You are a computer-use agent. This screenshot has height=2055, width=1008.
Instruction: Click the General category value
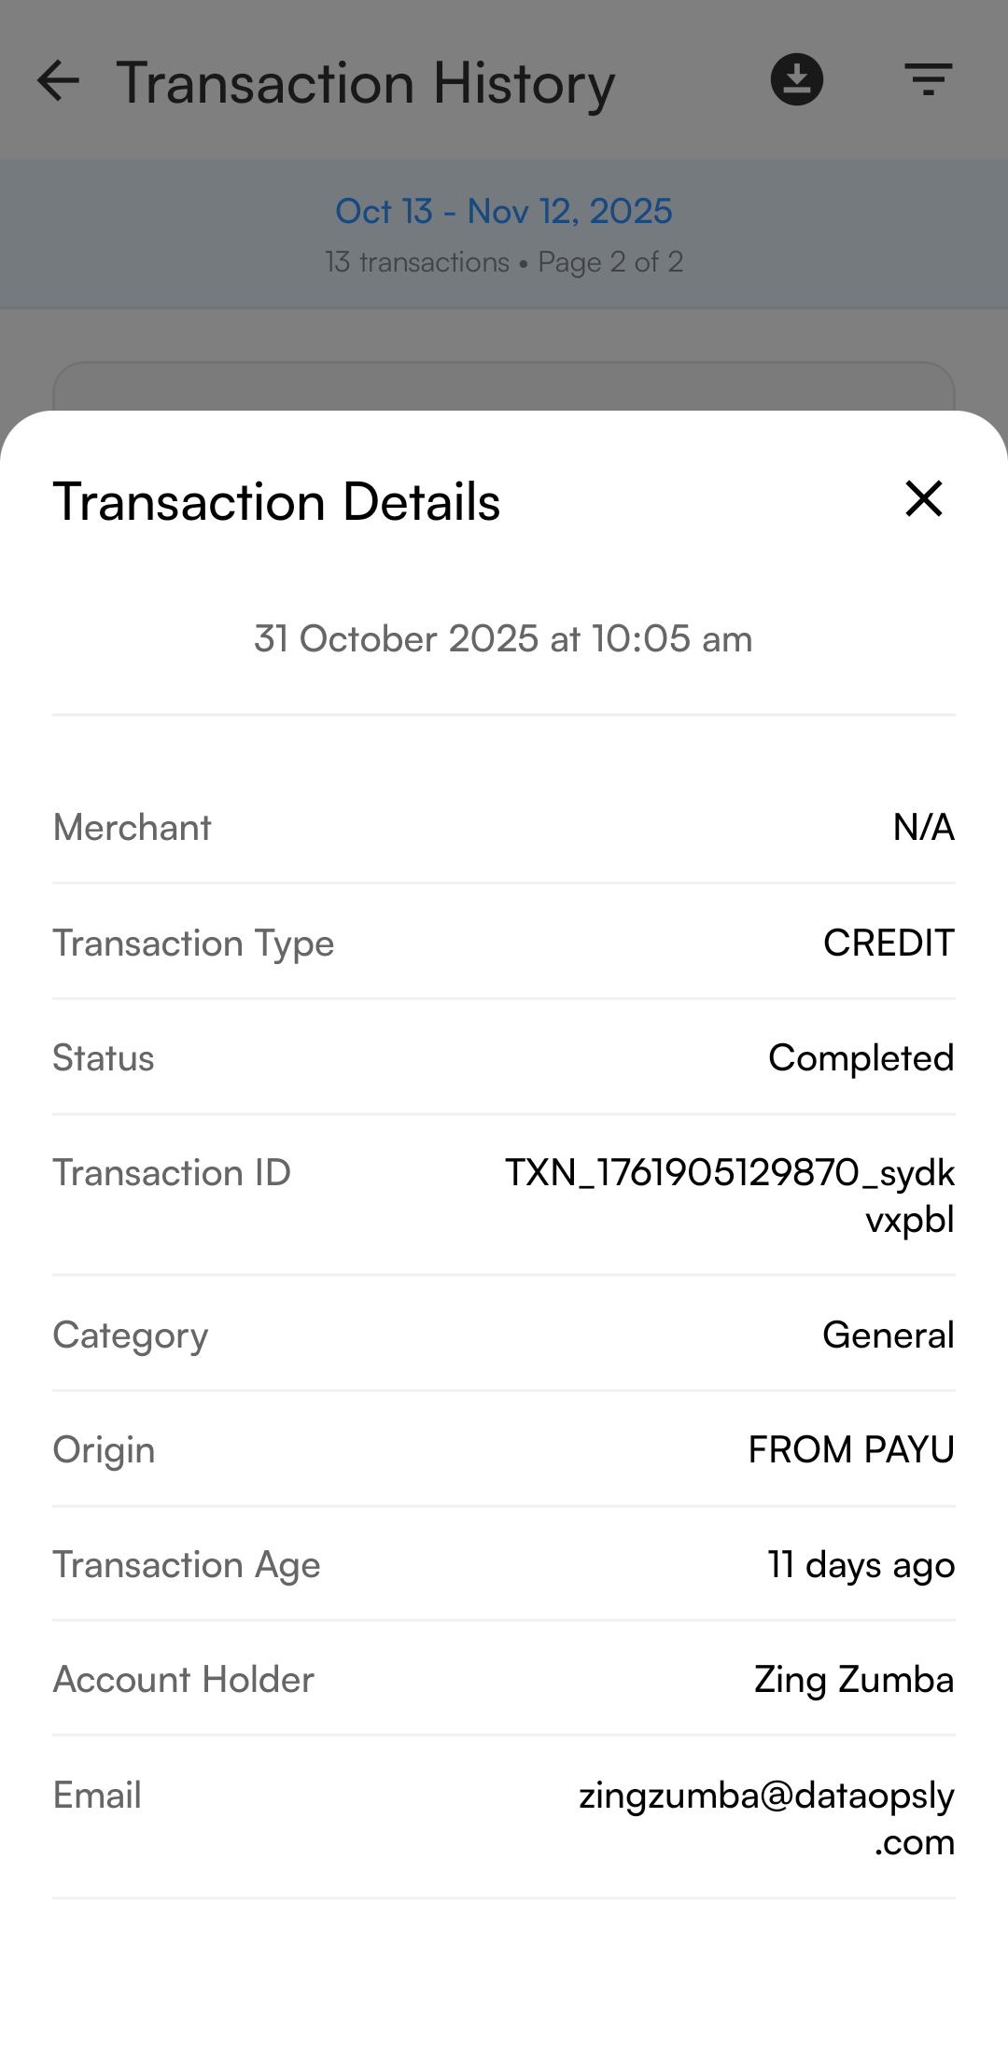(x=888, y=1335)
